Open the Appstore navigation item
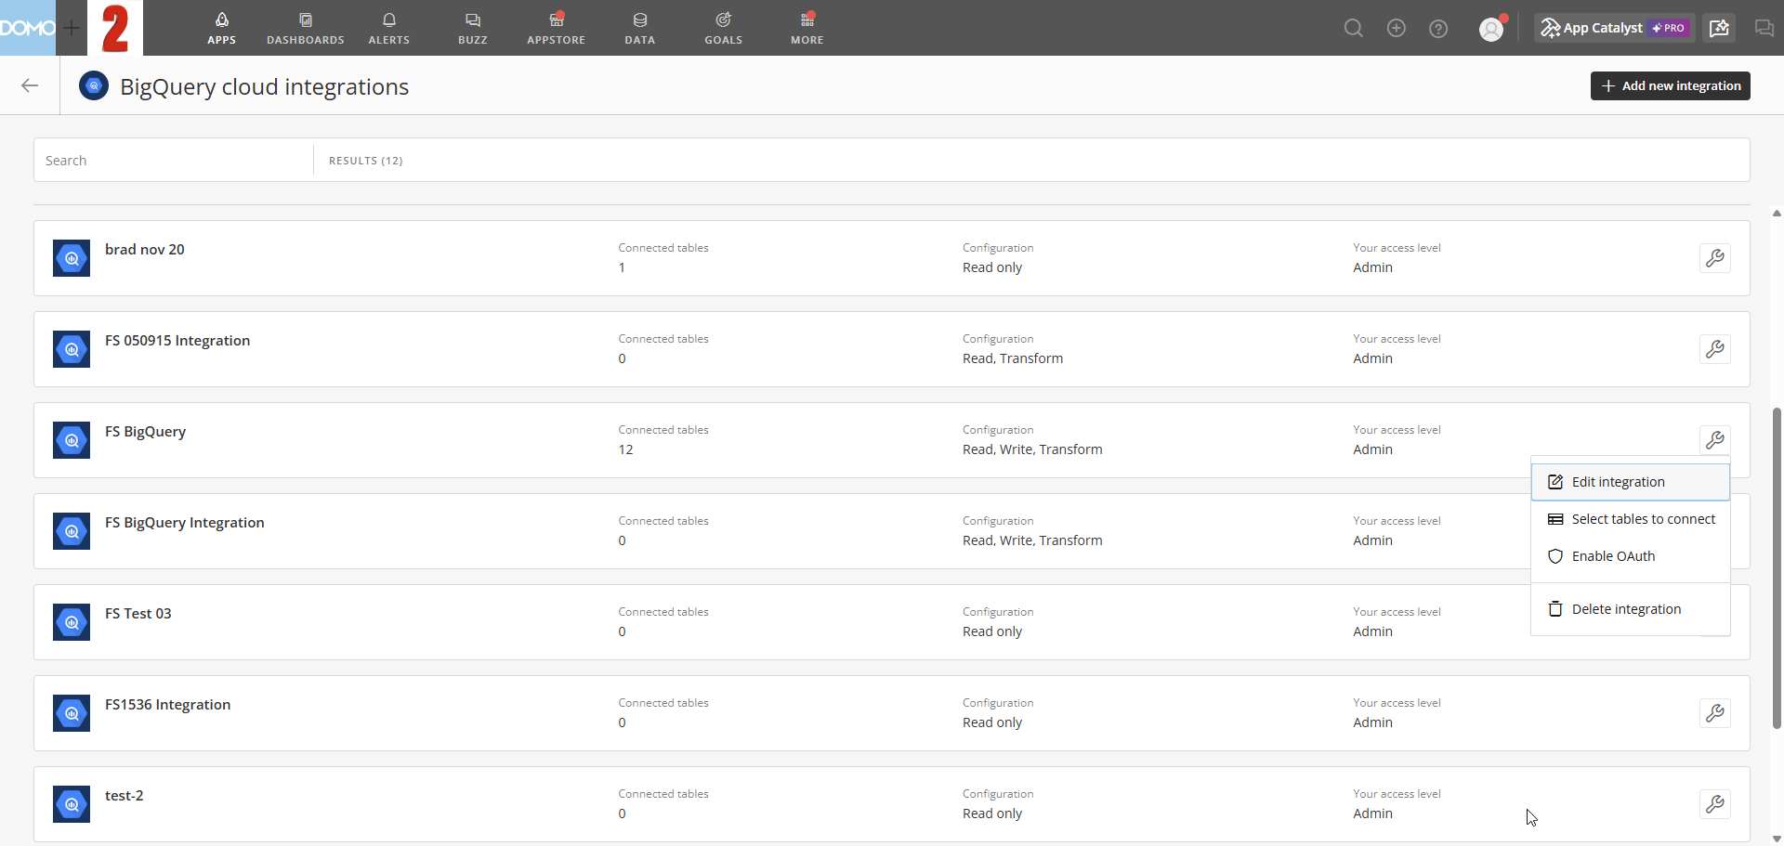1784x846 pixels. pos(556,28)
